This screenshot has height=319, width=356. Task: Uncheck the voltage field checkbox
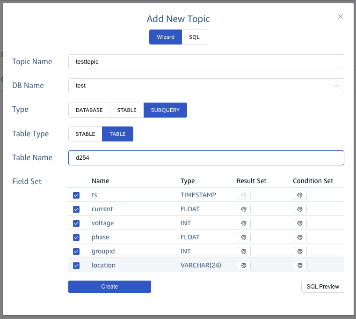tap(76, 223)
